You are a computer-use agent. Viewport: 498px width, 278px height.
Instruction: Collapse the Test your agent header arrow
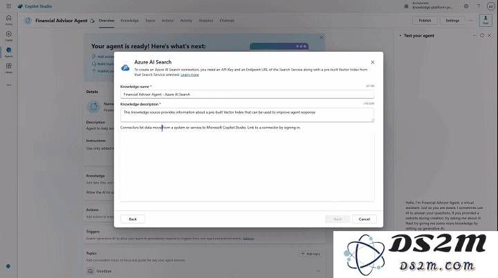(400, 35)
